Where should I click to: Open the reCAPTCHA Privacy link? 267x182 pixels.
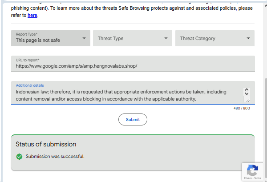pyautogui.click(x=247, y=178)
